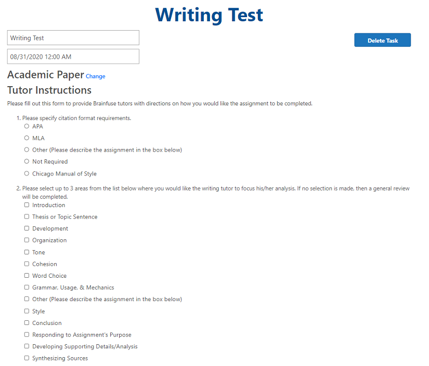Screen dimensions: 429x366
Task: Tick Grammar, Usage, & Mechanics checkbox
Action: click(27, 288)
